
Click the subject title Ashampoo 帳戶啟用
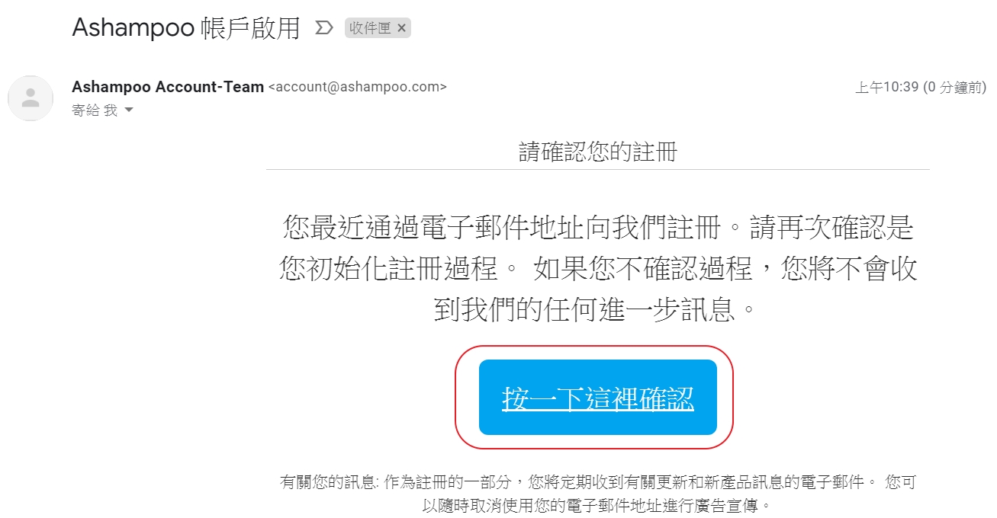click(x=185, y=28)
